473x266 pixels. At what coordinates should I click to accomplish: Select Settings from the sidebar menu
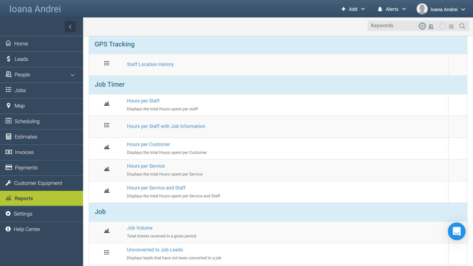pos(23,214)
